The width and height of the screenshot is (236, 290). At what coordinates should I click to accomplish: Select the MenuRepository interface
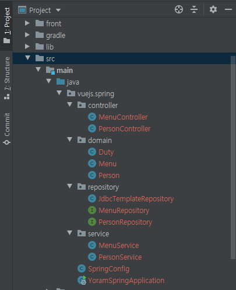[x=124, y=211]
